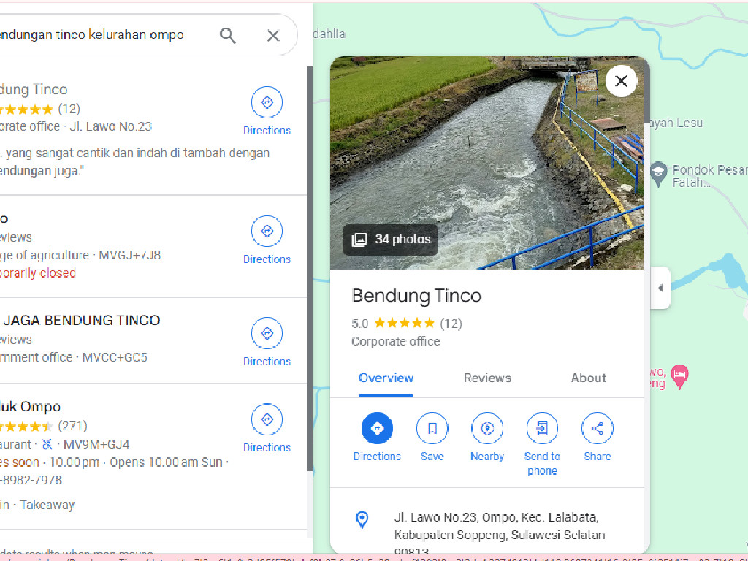
Task: Click Directions icon for JAGA BENDUNG TINCO result
Action: pos(267,333)
